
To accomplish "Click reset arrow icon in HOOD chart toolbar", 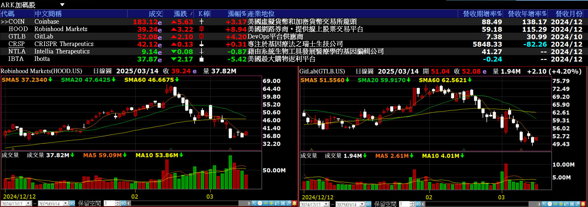I will [277, 203].
